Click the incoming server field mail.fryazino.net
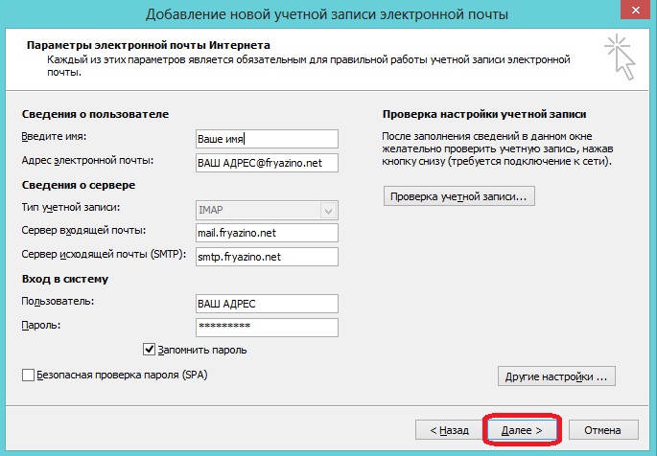This screenshot has height=456, width=657. click(x=267, y=233)
